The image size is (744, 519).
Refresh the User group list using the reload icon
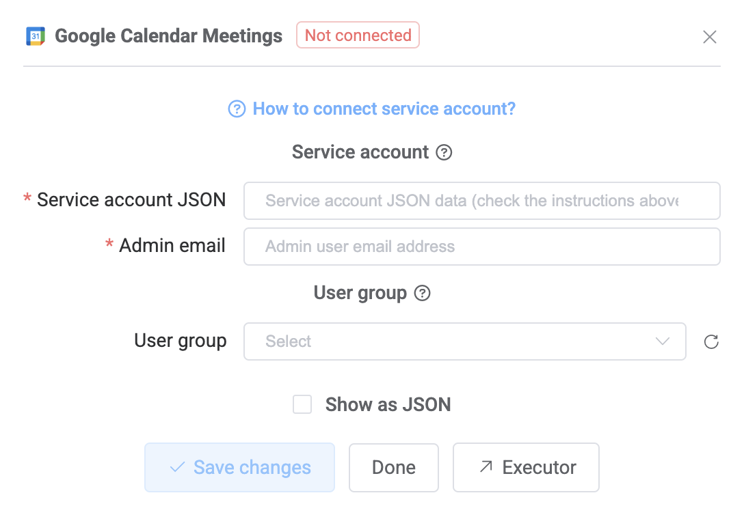click(711, 341)
